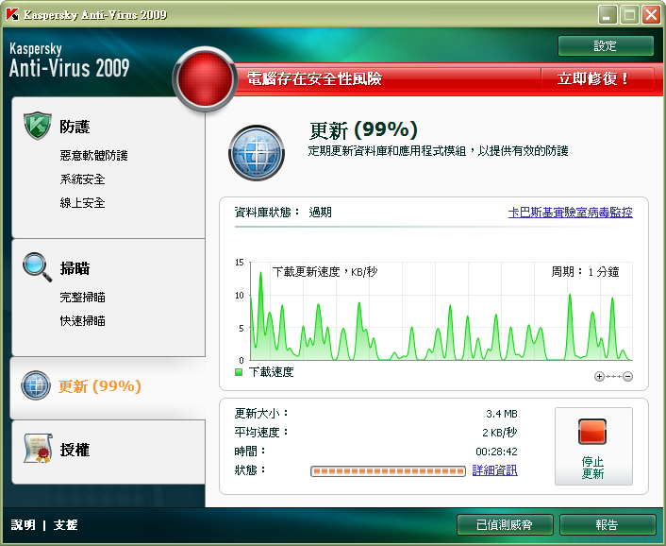Zoom in the graph with plus icon
Viewport: 666px width, 546px height.
point(599,376)
